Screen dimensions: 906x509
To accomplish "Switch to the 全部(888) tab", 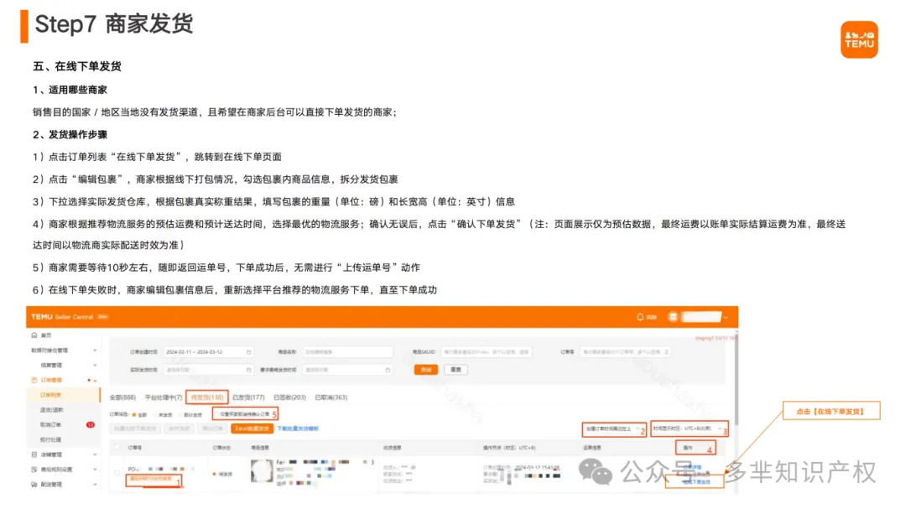I will (x=122, y=397).
